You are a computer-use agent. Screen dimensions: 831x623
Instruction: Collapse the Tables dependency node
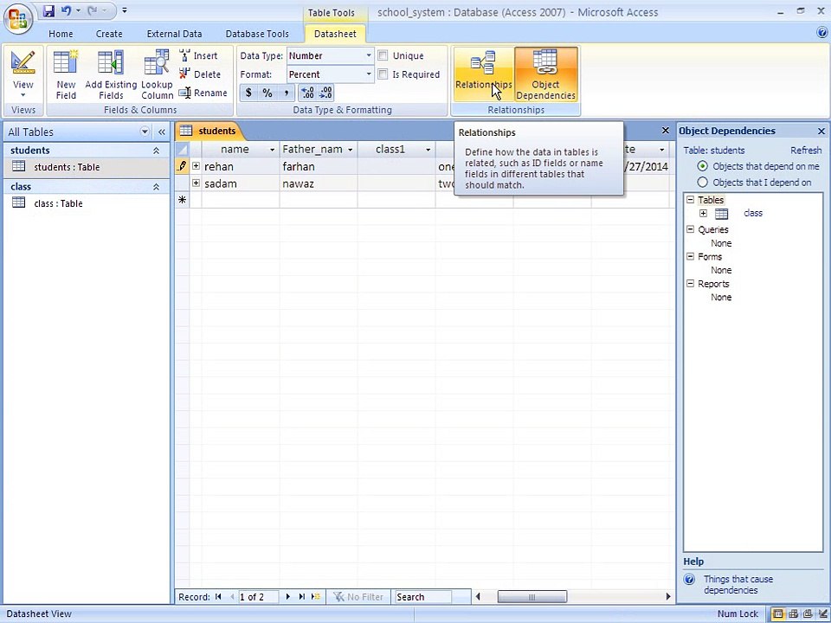(690, 200)
